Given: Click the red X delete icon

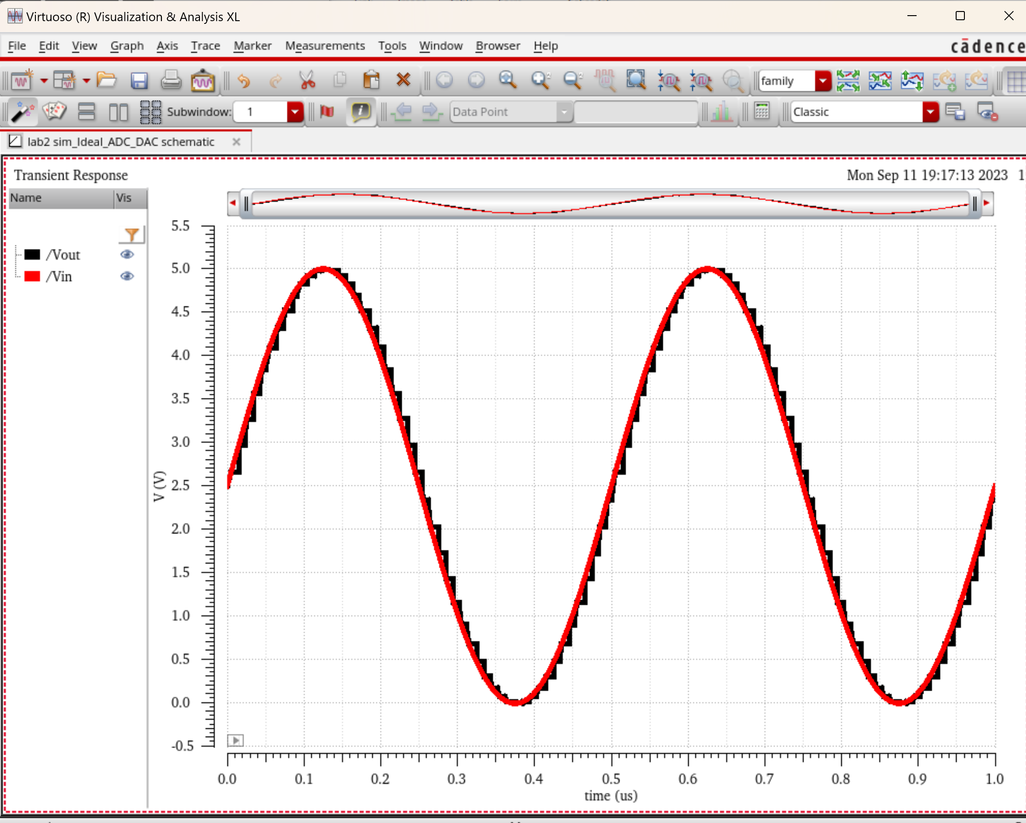Looking at the screenshot, I should pos(403,80).
